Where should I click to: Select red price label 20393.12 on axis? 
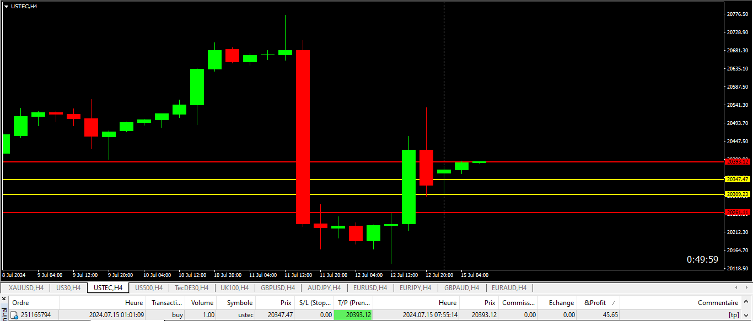pos(738,161)
